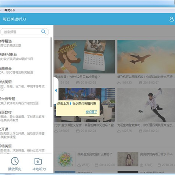Click download icon beside 178万
The width and height of the screenshot is (175, 175).
click(141, 165)
